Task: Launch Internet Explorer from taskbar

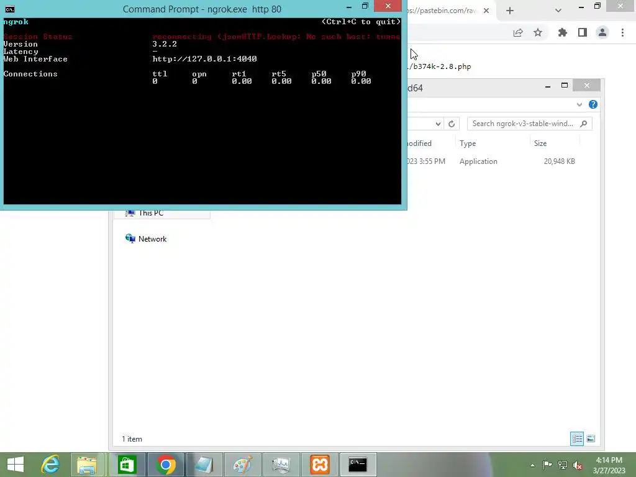Action: click(x=51, y=465)
